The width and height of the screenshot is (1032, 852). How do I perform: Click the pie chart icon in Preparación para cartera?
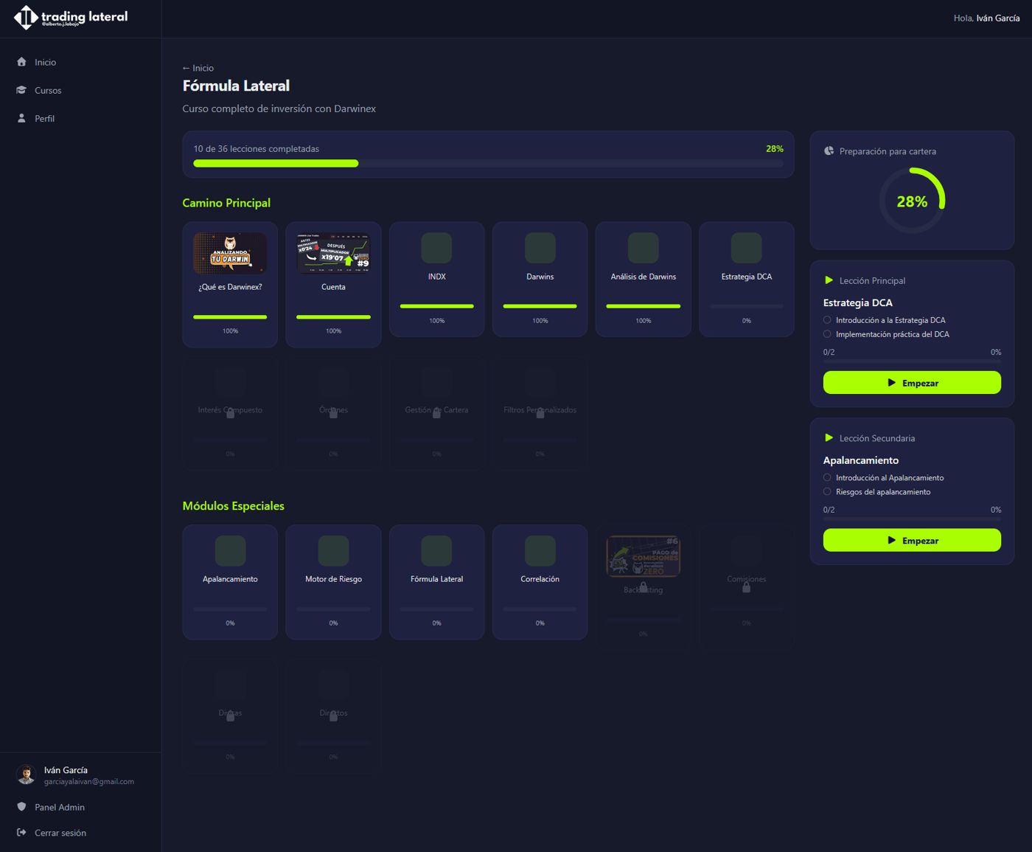click(x=829, y=150)
